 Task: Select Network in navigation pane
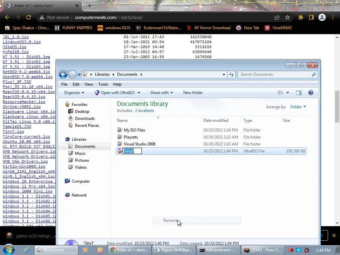click(x=79, y=195)
